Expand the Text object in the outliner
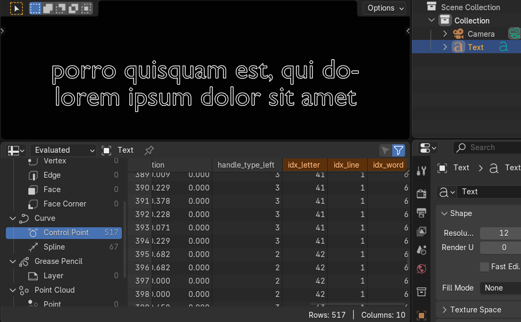 point(445,47)
